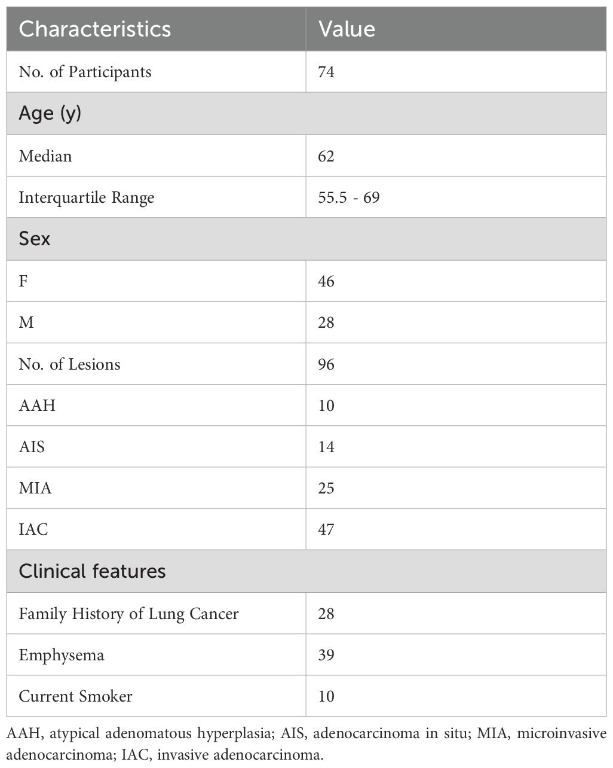Click the Sex section header
This screenshot has width=613, height=768.
click(x=35, y=239)
